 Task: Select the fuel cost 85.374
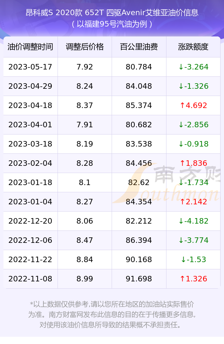[x=139, y=106]
